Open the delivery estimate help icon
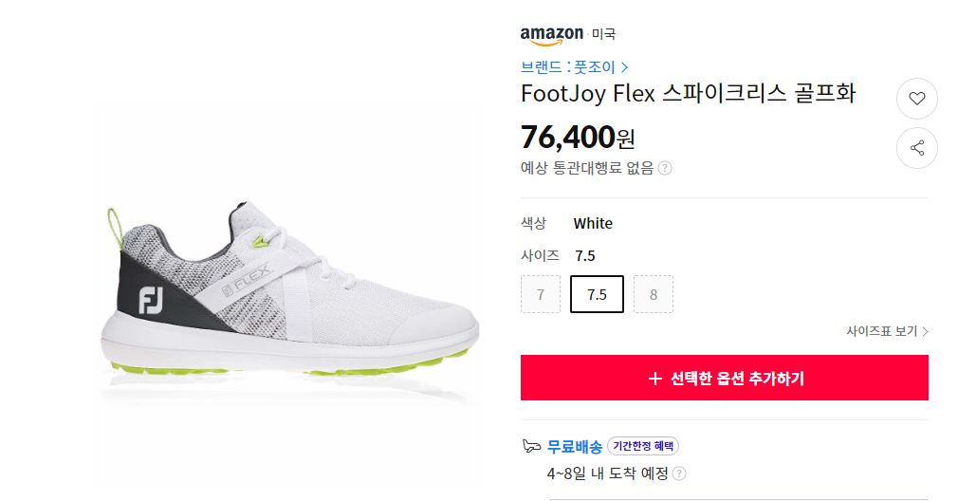Viewport: 958px width, 501px height. 679,473
